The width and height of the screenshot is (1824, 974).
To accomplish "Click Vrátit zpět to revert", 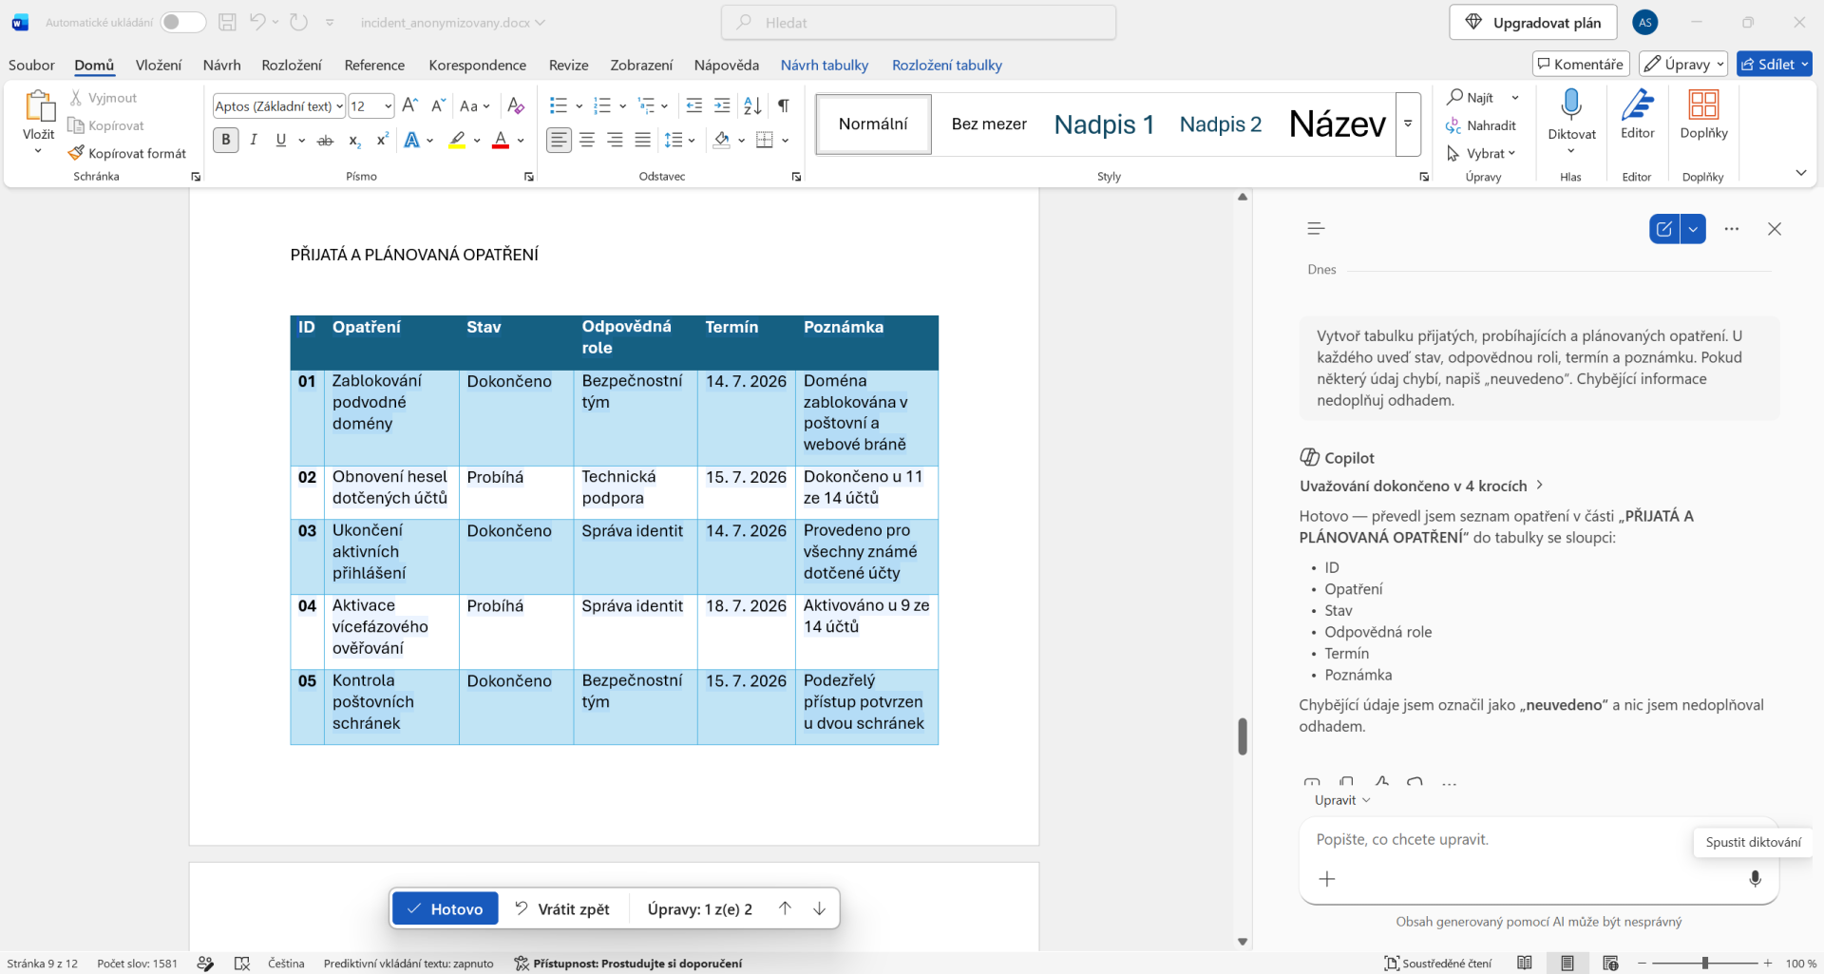I will (562, 908).
